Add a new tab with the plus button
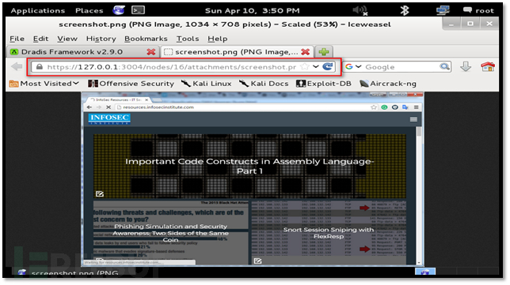 coord(324,51)
